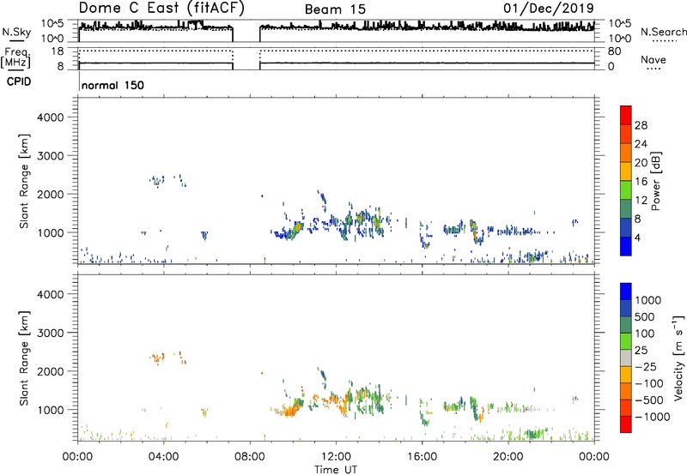This screenshot has height=475, width=687.
Task: Click the "CPID" row label
Action: tap(19, 81)
